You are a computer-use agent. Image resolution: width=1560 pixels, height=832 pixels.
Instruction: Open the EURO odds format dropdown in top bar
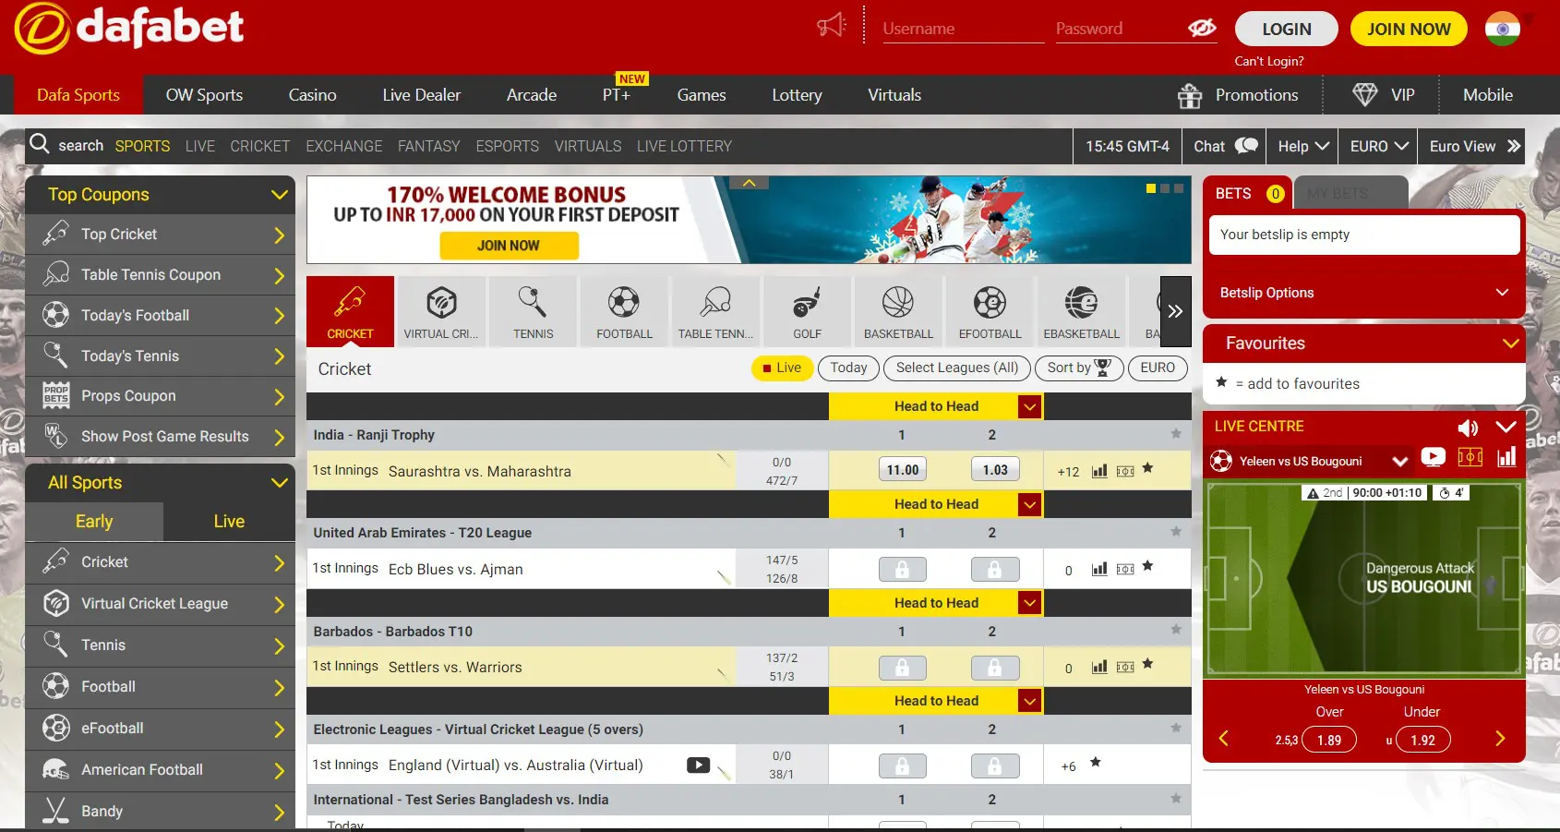tap(1378, 146)
